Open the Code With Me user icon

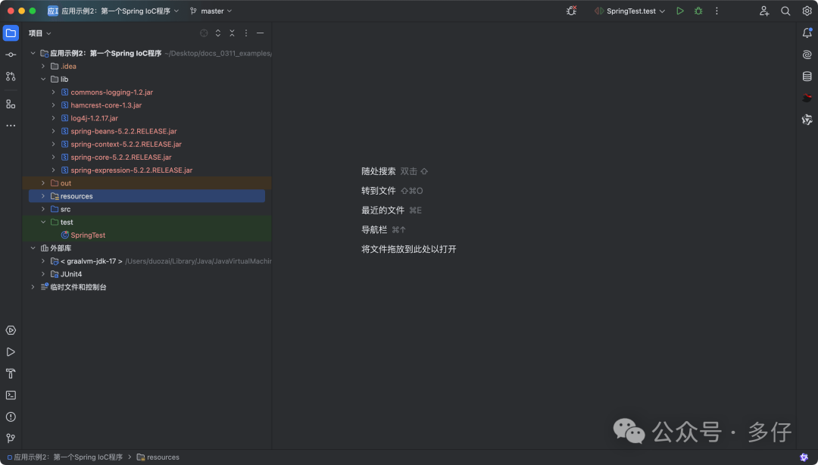coord(764,11)
